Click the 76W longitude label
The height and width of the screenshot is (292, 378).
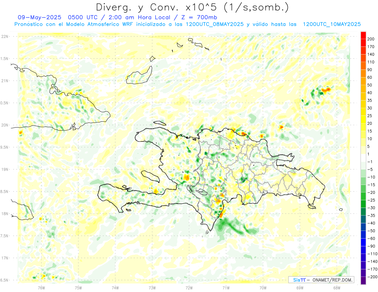(41, 287)
